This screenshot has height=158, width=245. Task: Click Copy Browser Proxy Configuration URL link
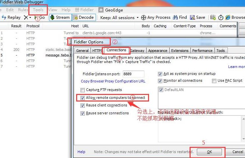point(113,81)
